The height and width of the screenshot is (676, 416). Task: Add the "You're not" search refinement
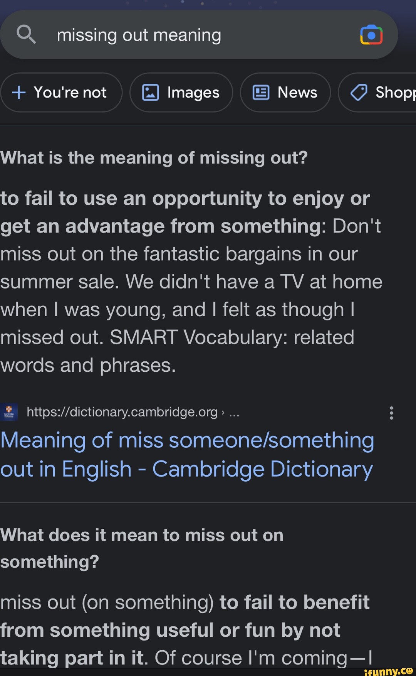tap(70, 93)
